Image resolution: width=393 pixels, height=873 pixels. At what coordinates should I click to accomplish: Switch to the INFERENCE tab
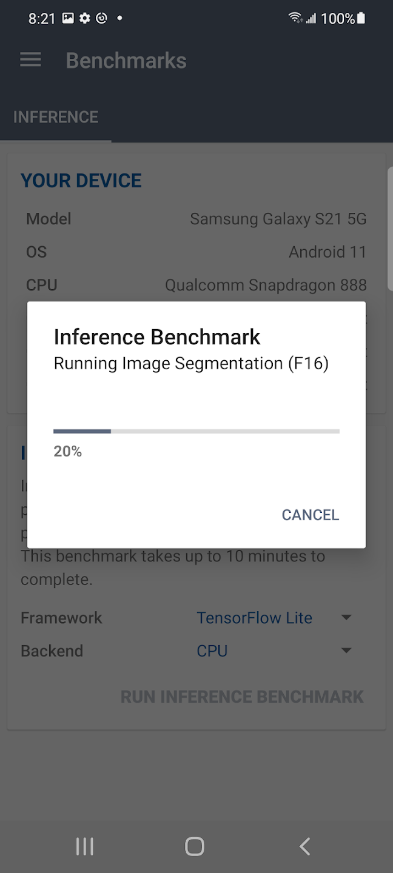[x=56, y=117]
